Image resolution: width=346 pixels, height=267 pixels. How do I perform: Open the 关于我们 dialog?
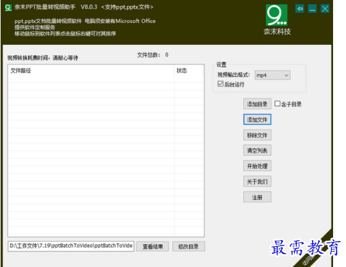pos(257,182)
